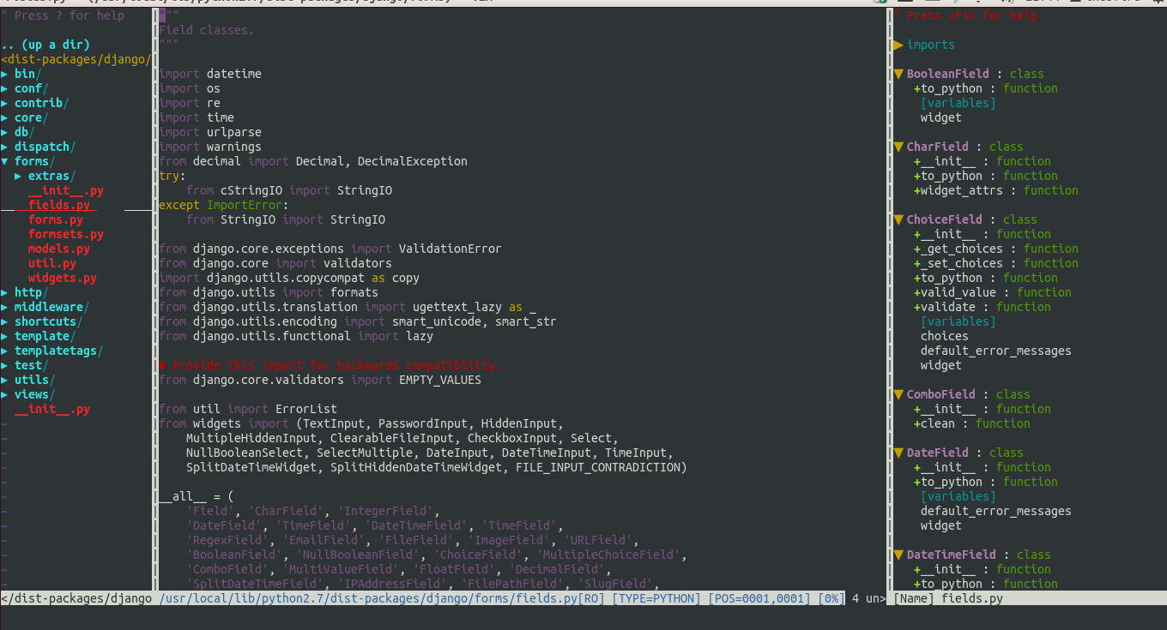This screenshot has height=630, width=1167.
Task: Jump to CharField __init__ function
Action: (x=983, y=161)
